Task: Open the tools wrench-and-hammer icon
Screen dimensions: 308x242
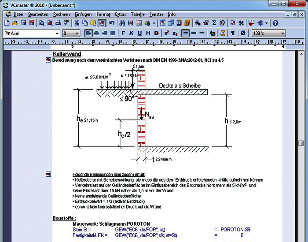Action: [241, 23]
